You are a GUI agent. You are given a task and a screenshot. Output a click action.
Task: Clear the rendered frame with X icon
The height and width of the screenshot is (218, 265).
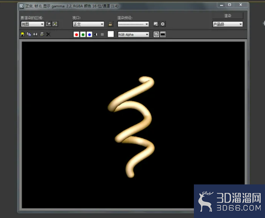[48, 35]
